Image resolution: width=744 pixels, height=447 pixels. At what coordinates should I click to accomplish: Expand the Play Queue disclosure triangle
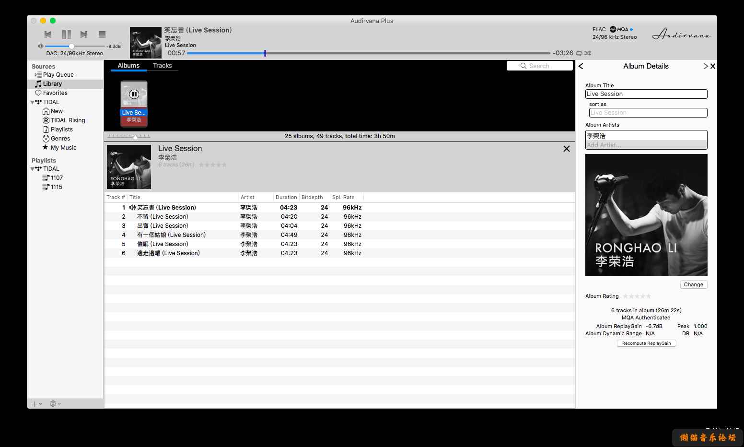tap(35, 75)
